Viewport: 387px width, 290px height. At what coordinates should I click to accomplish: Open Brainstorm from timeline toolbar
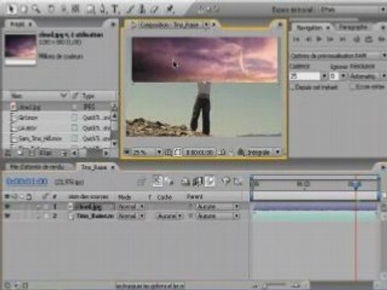click(226, 181)
